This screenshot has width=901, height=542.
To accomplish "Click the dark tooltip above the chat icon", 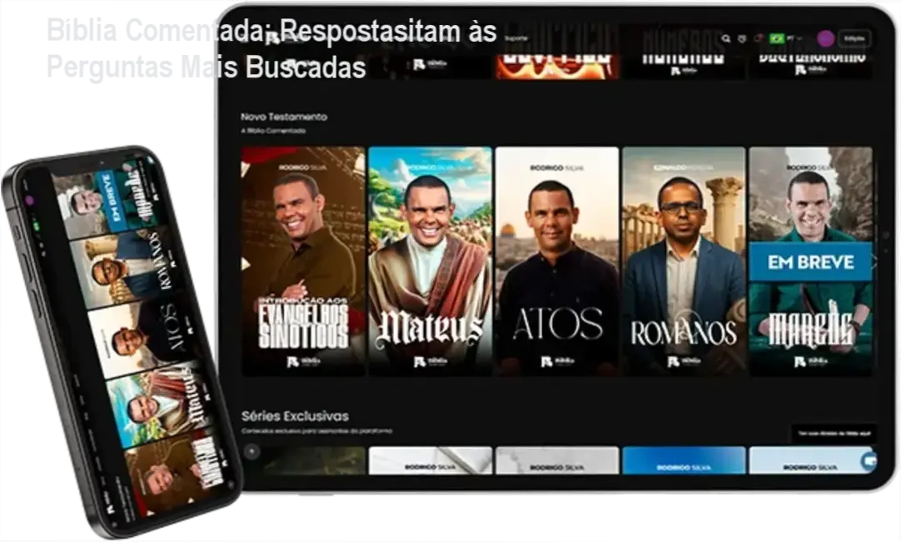I will [834, 434].
